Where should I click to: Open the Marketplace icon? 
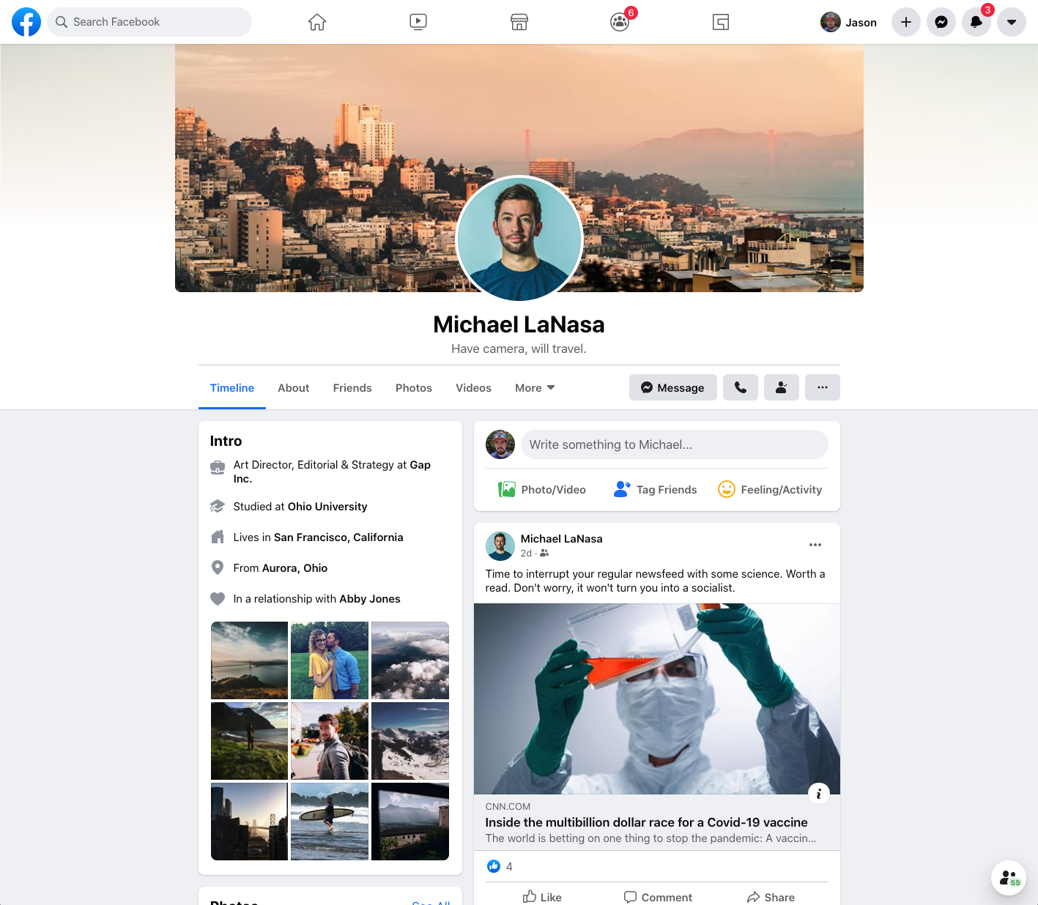tap(519, 22)
